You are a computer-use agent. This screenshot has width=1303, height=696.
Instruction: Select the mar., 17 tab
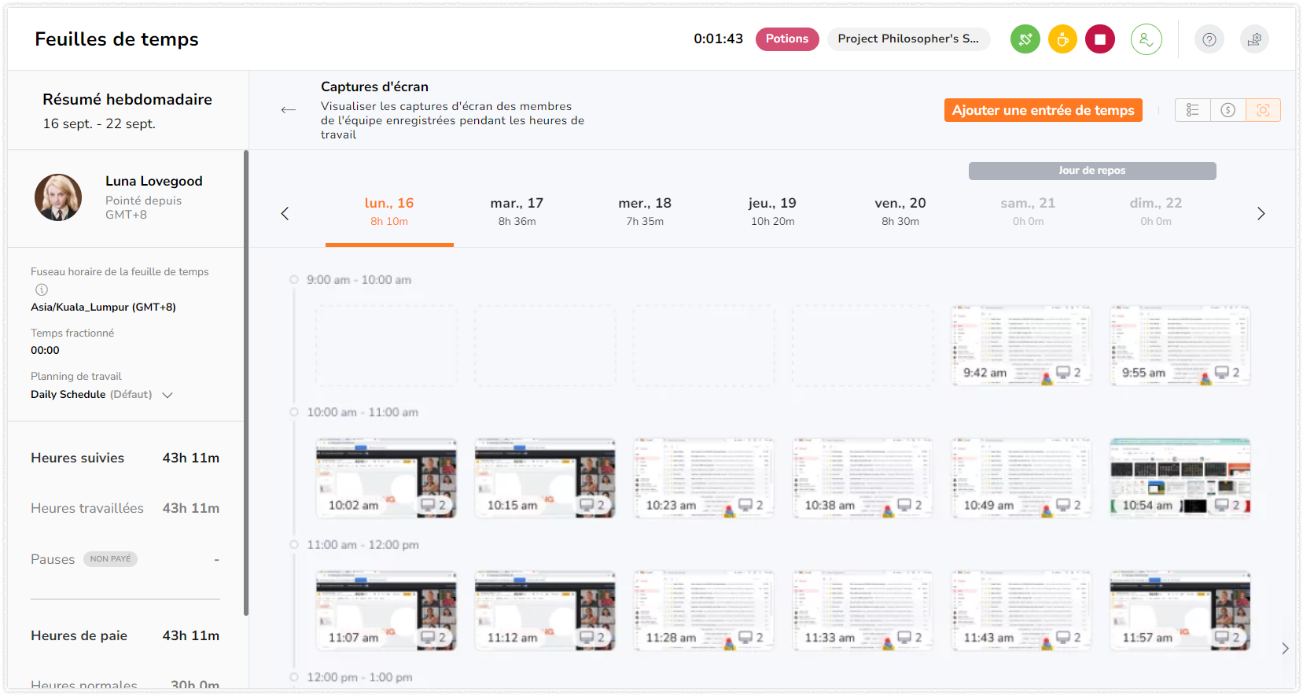[517, 212]
